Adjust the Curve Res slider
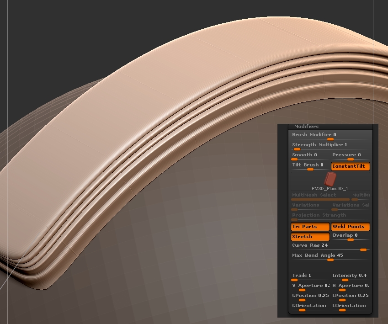 pyautogui.click(x=330, y=247)
